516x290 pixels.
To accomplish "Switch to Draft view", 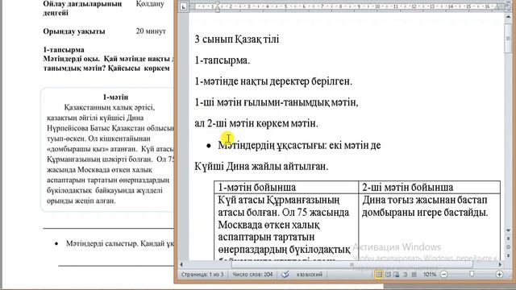I will [x=414, y=274].
